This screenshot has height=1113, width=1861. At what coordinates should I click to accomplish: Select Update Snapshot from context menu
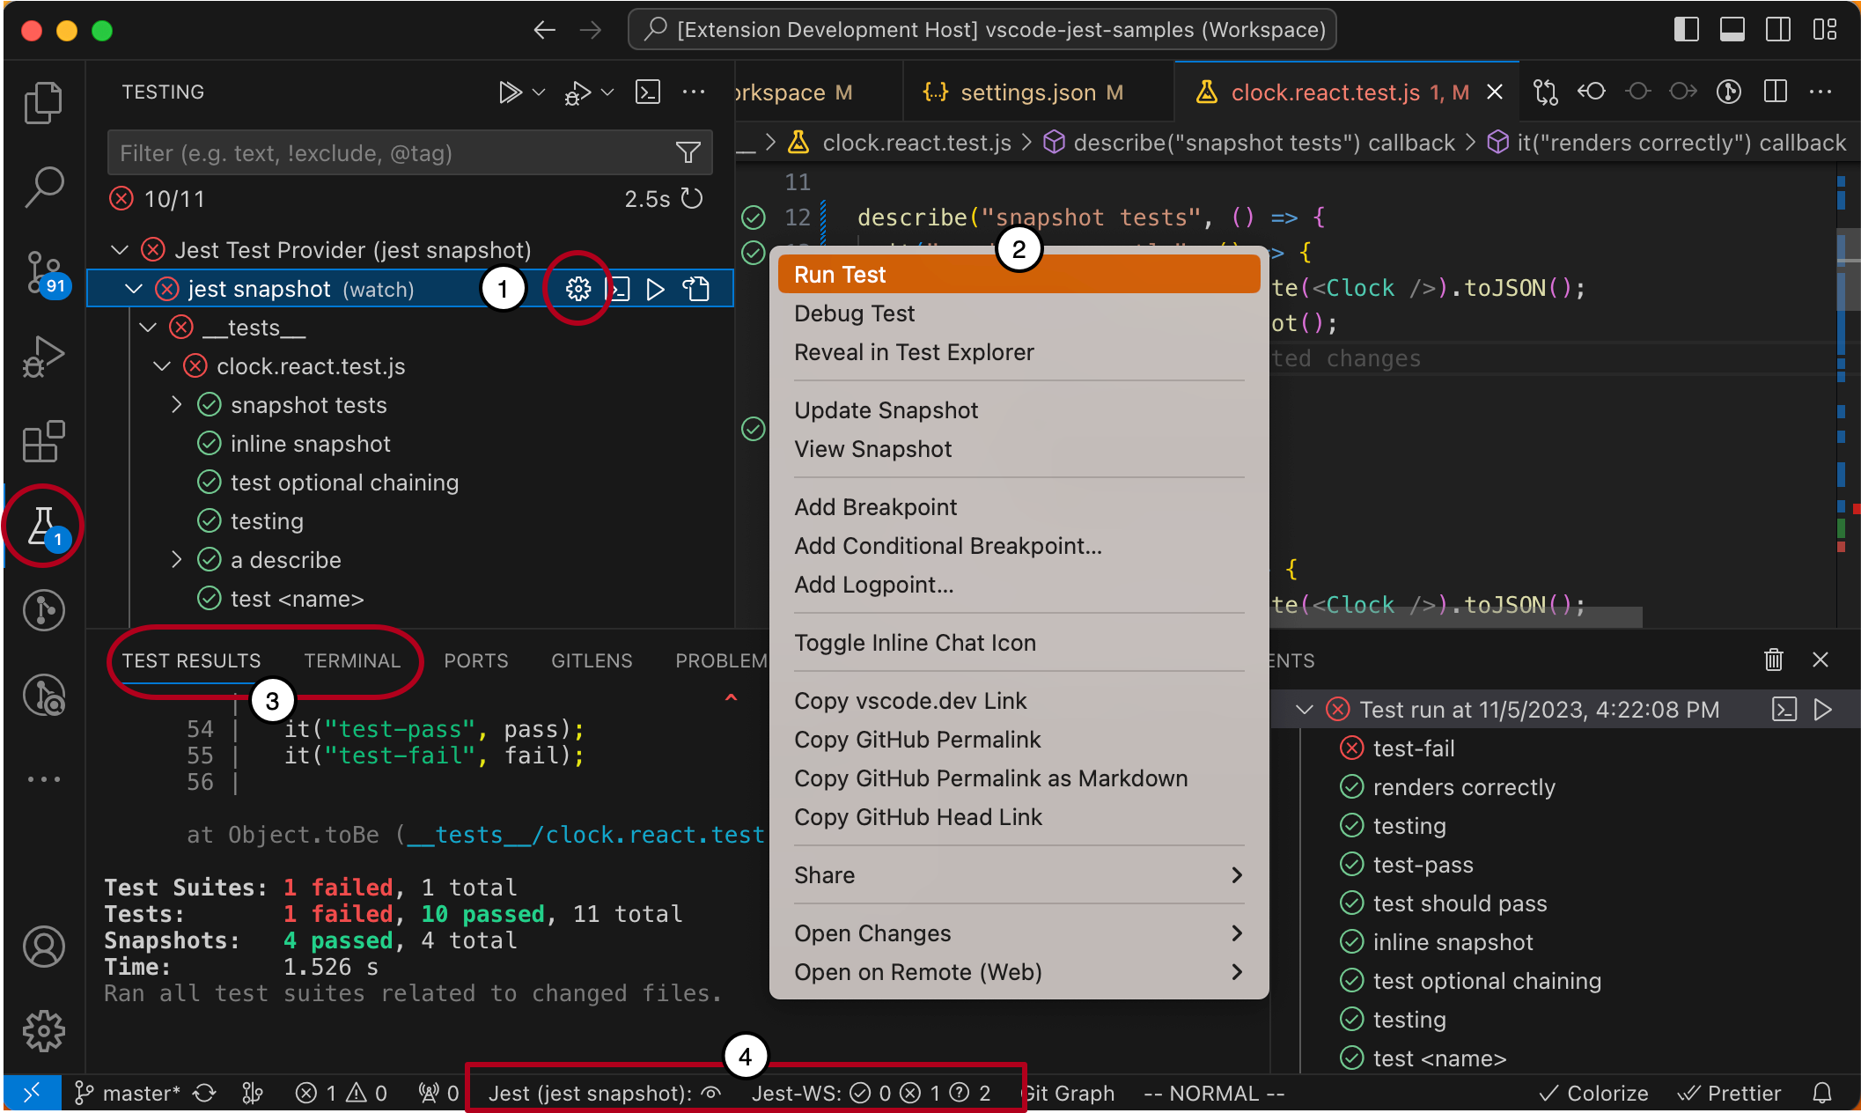tap(886, 410)
